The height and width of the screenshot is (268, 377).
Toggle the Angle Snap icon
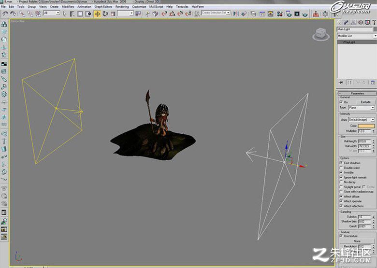click(x=172, y=14)
